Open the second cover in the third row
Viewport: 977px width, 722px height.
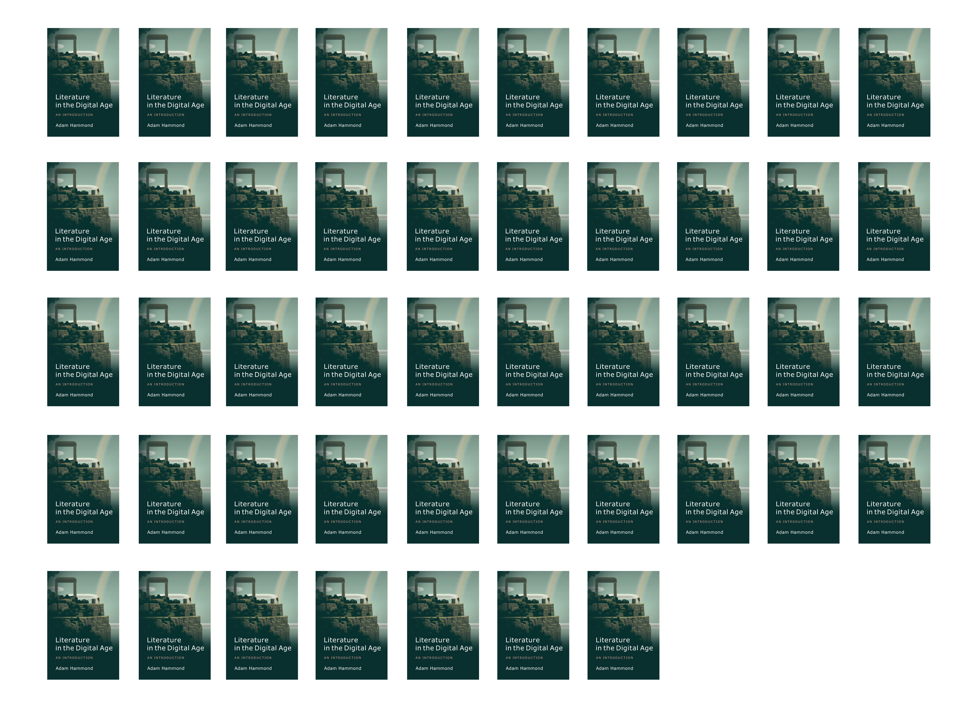pyautogui.click(x=175, y=352)
